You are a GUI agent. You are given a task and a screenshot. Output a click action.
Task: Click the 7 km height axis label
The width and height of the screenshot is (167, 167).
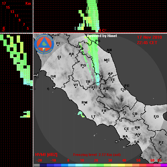24,24
